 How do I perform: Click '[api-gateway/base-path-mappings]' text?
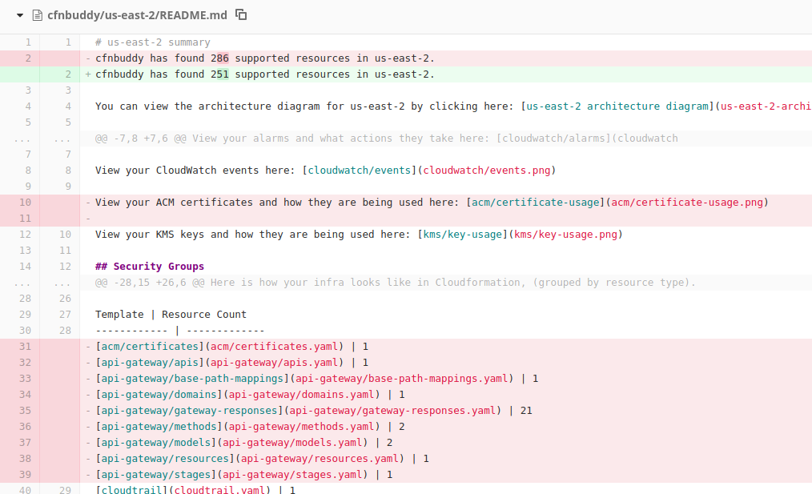(x=192, y=379)
